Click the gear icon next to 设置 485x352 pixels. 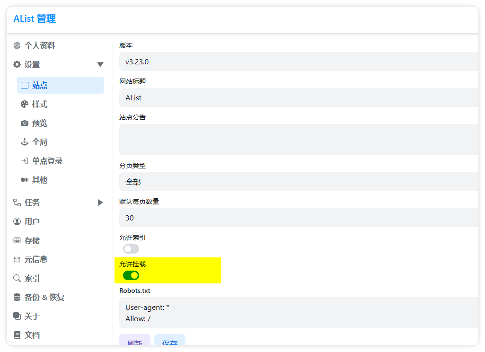[x=17, y=65]
